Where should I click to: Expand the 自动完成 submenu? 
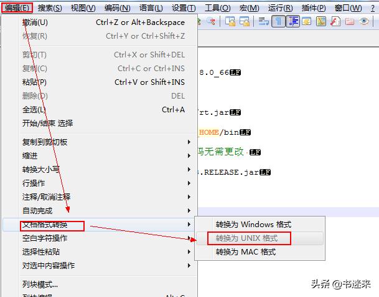tap(100, 210)
